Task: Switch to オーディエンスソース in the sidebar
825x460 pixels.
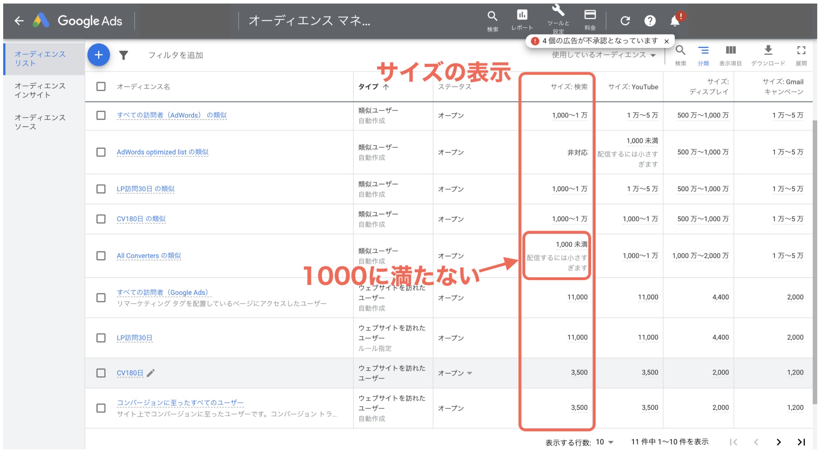Action: pos(40,122)
